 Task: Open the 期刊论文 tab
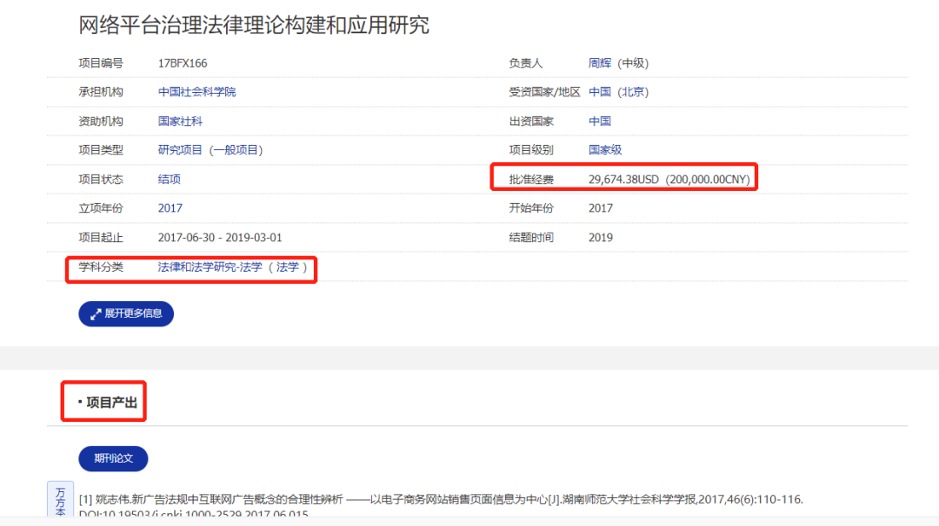[x=113, y=458]
